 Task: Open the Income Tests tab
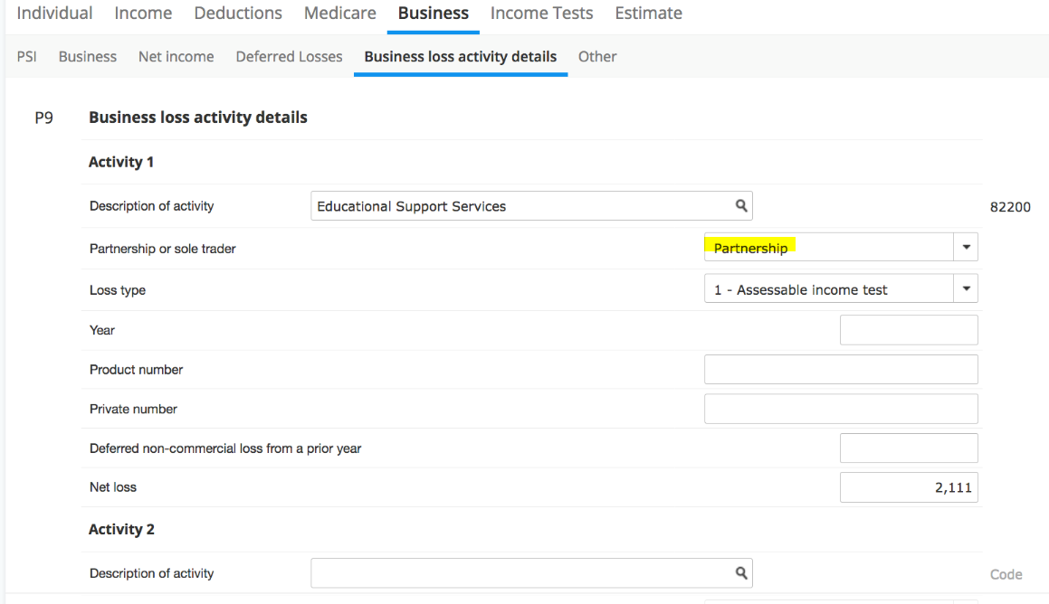point(542,14)
